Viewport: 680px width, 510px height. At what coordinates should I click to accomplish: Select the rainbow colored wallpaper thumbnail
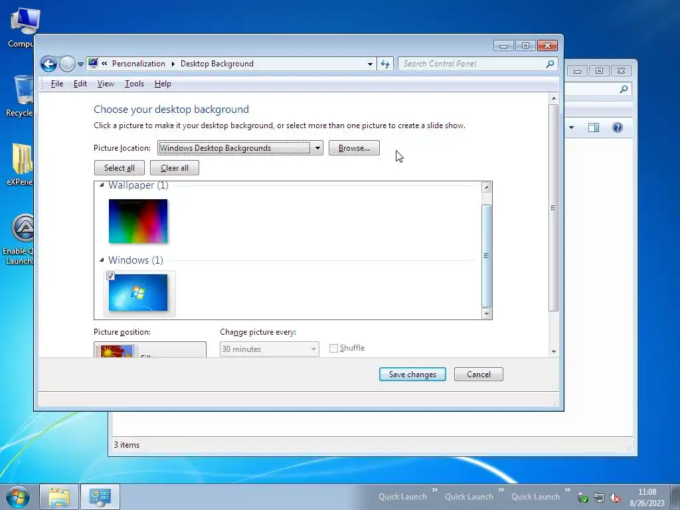(x=138, y=221)
